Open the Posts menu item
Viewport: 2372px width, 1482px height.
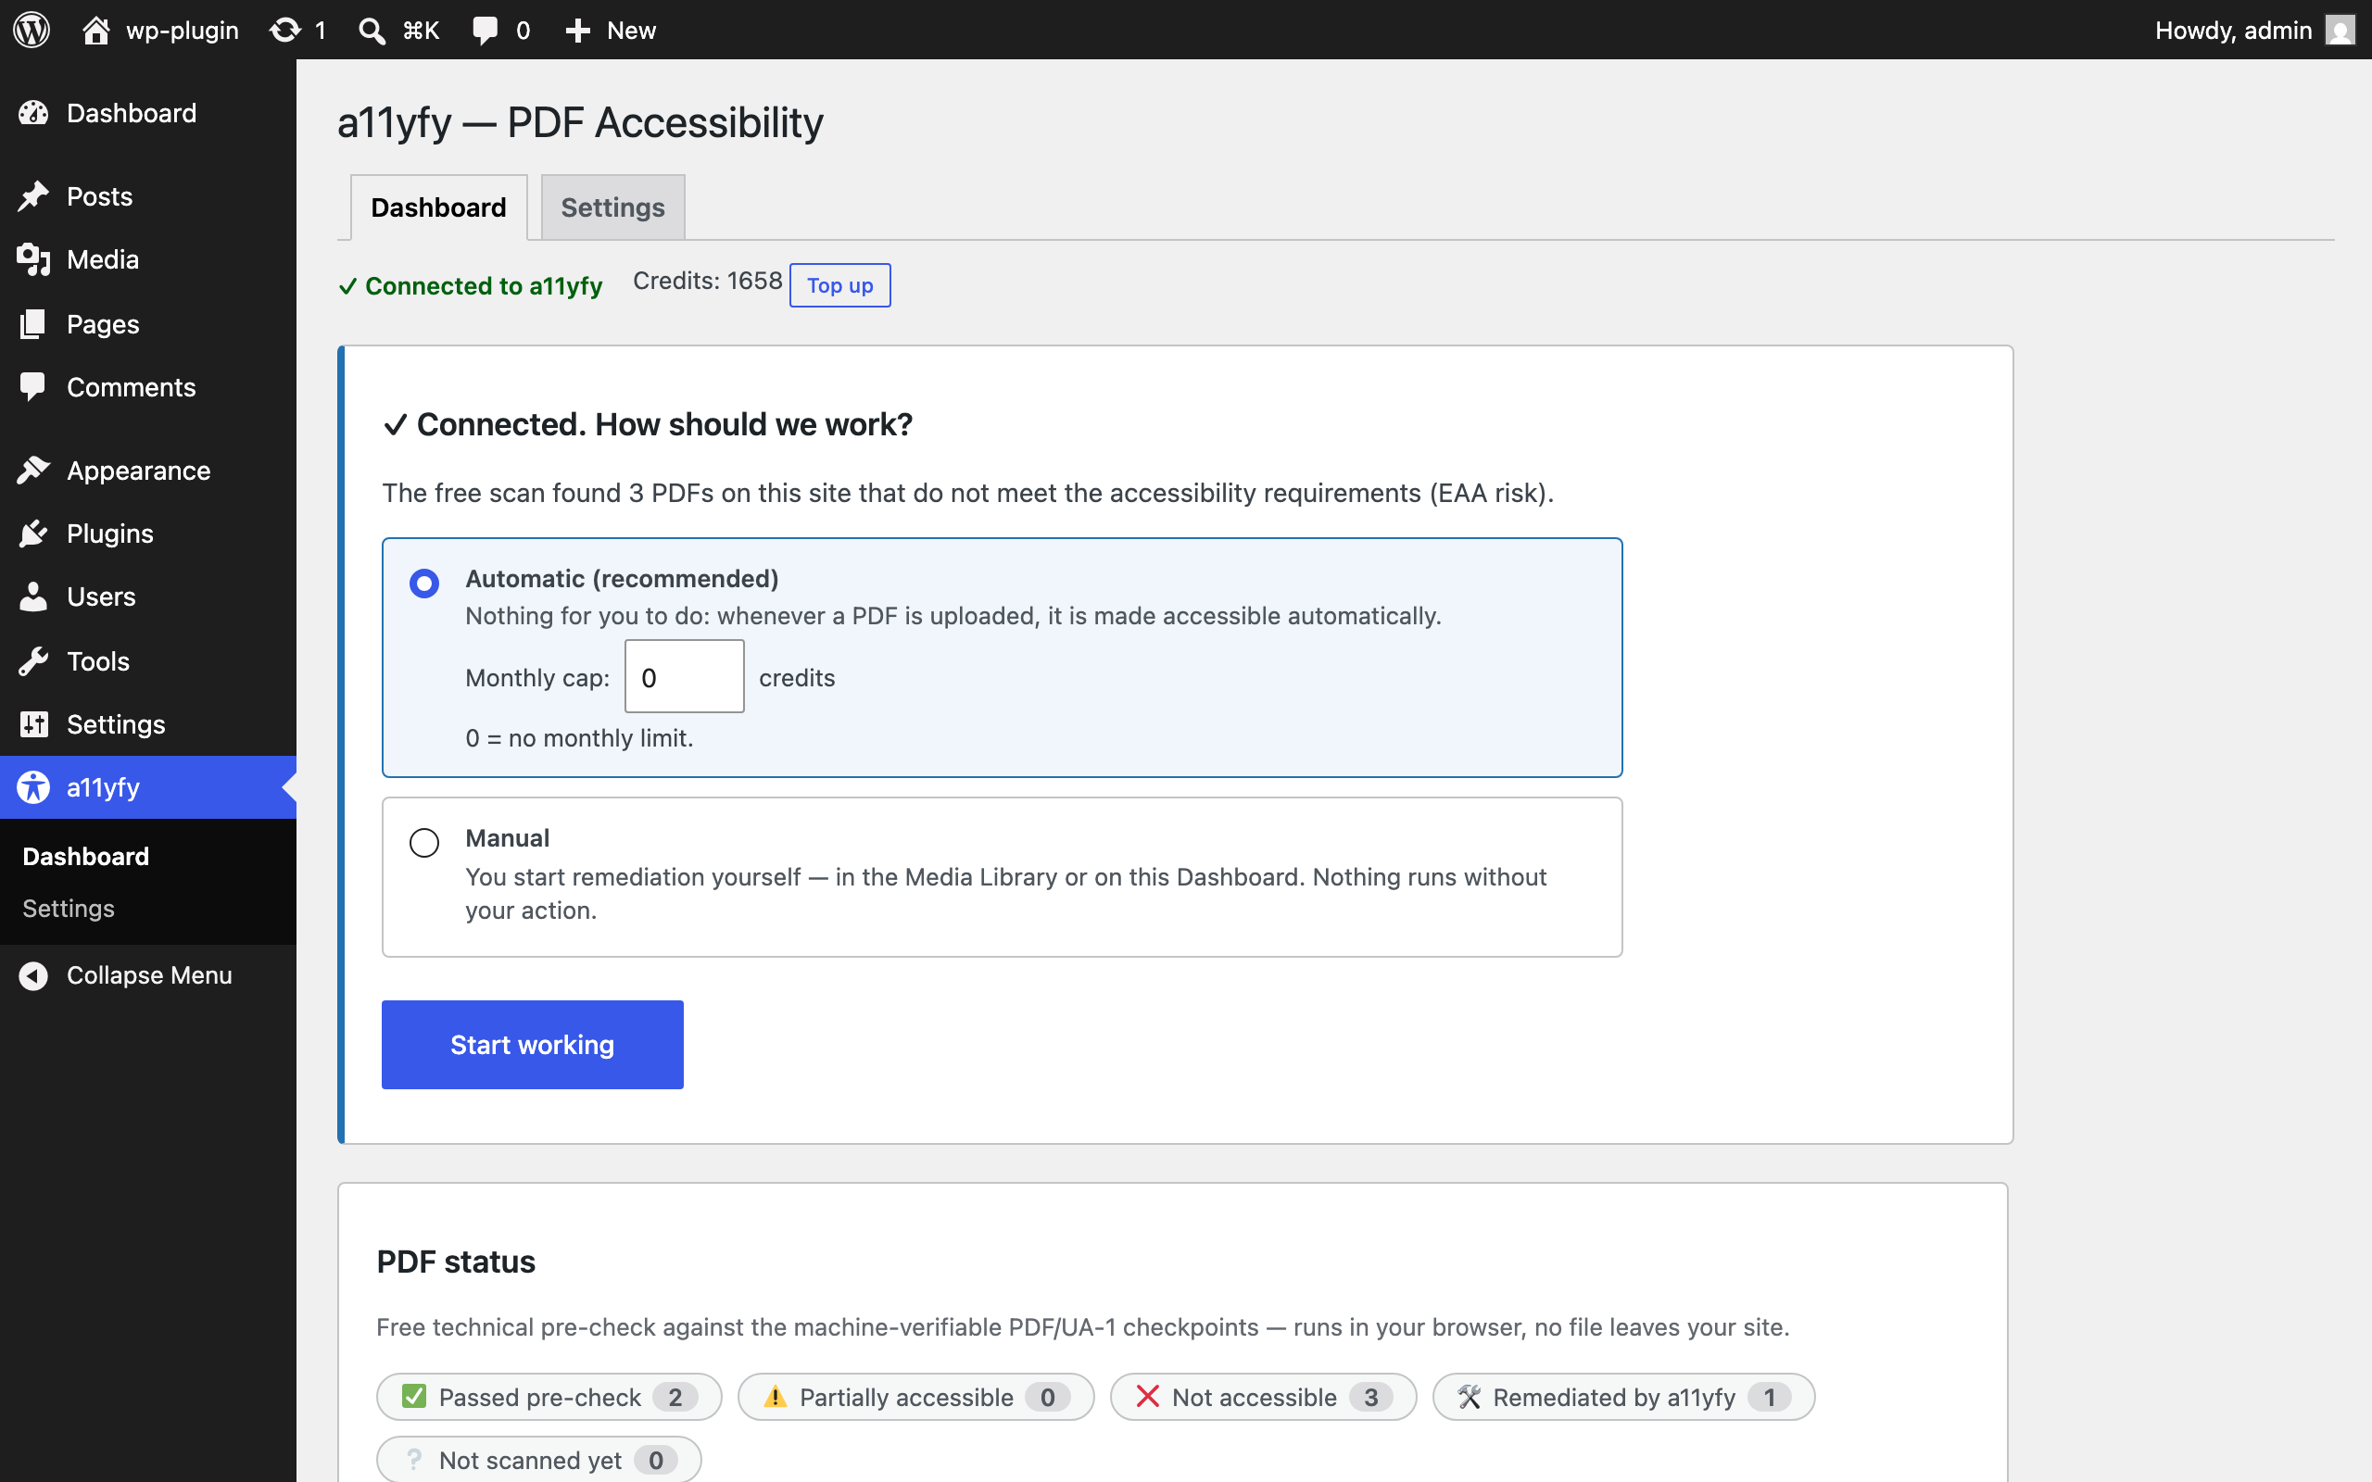click(x=148, y=196)
